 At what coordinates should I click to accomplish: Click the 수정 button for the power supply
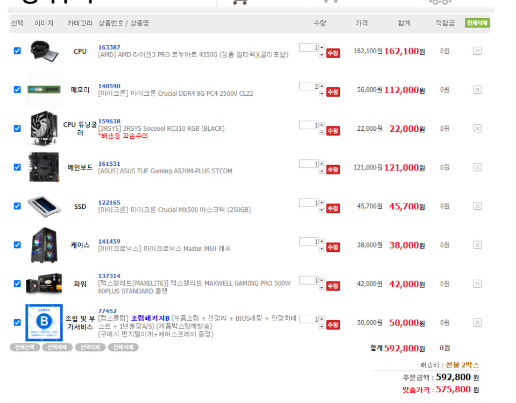[333, 286]
